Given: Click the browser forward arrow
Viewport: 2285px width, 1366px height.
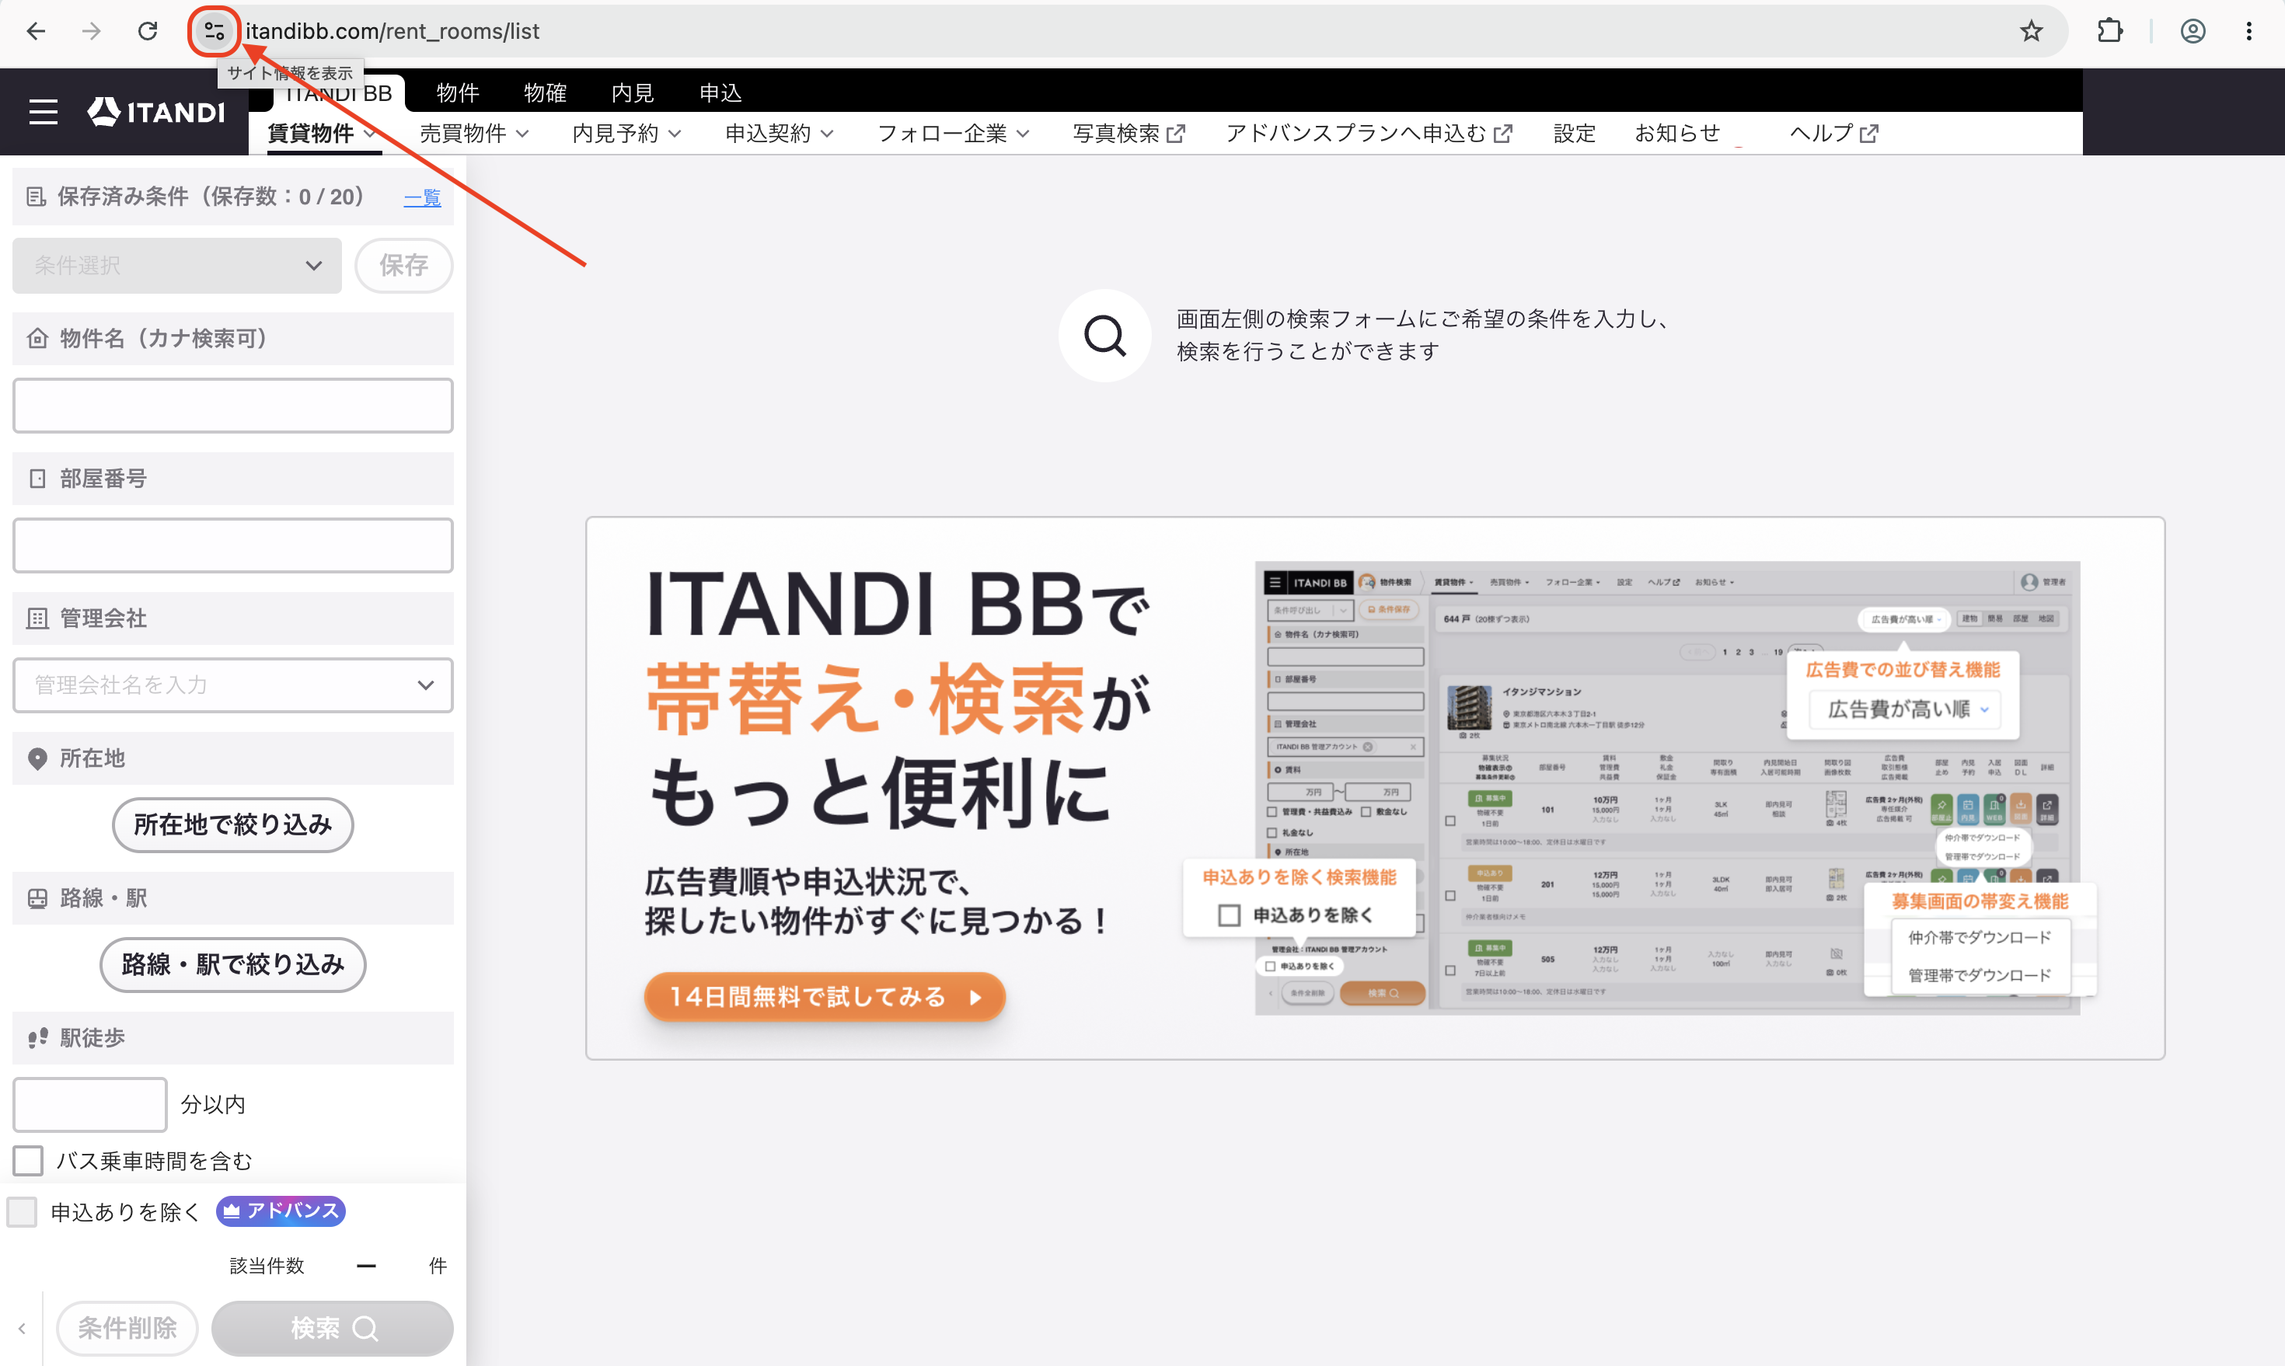Looking at the screenshot, I should click(x=91, y=31).
